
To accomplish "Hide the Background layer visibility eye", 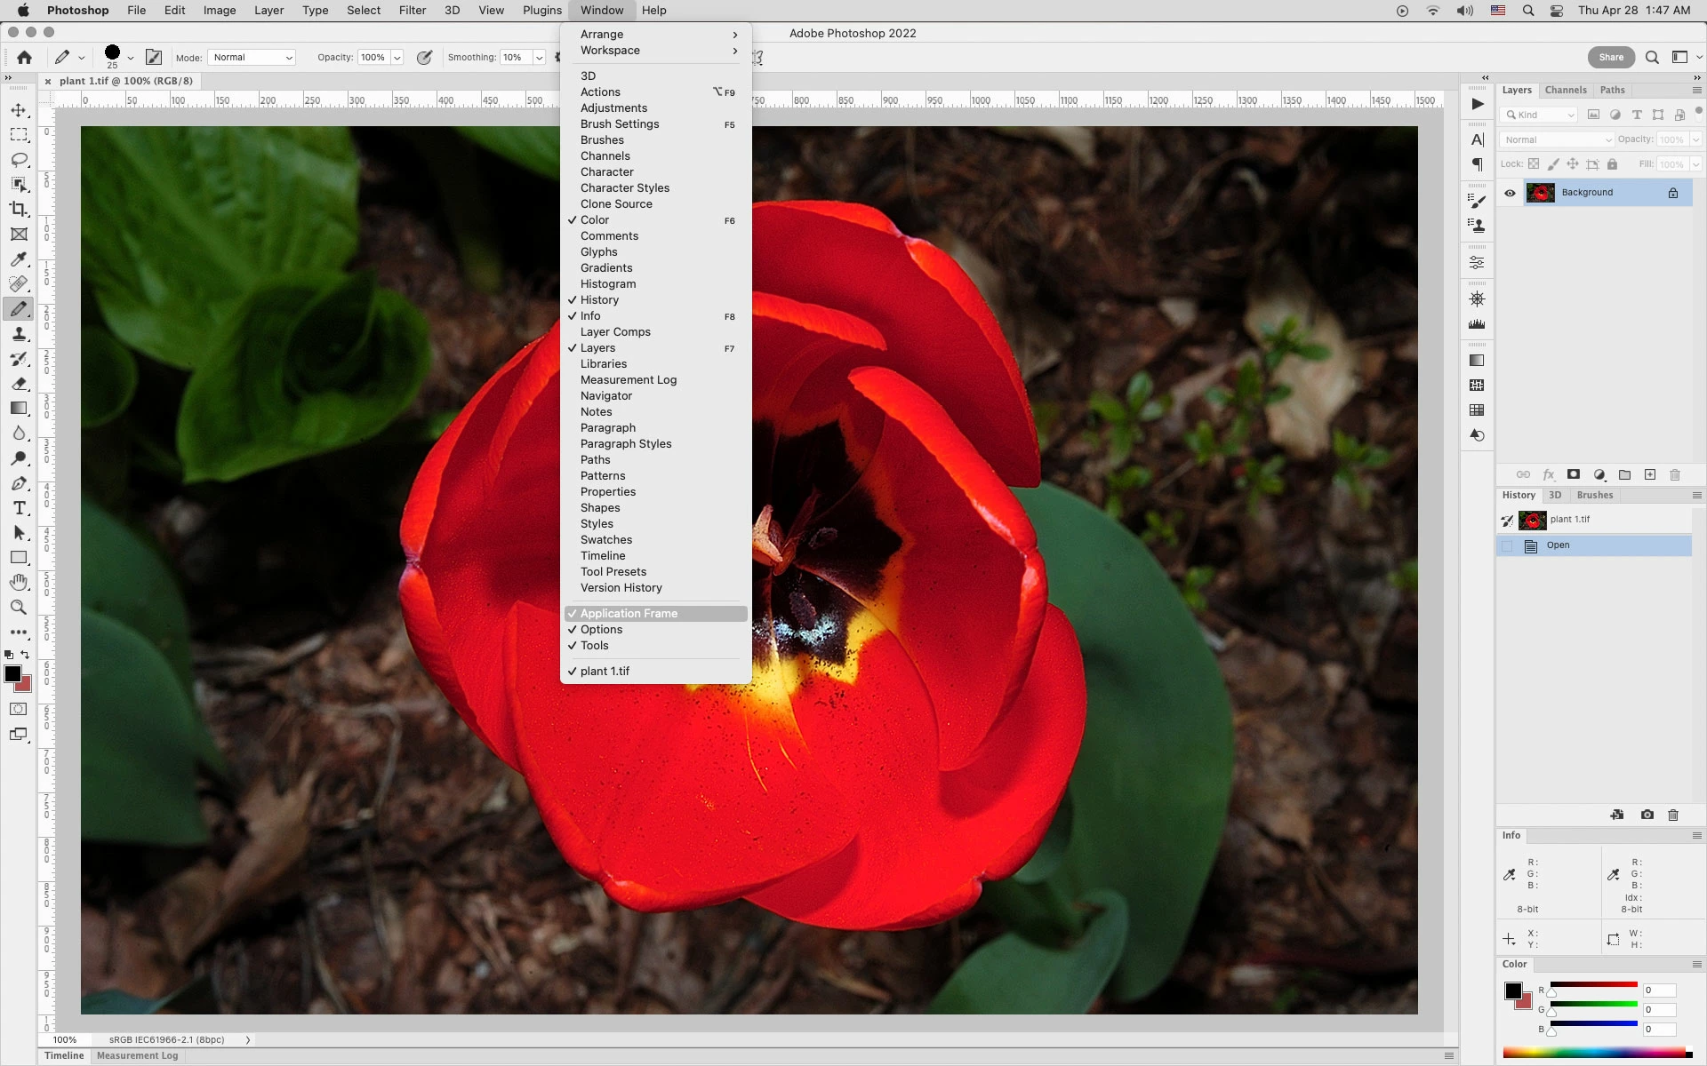I will pos(1510,193).
